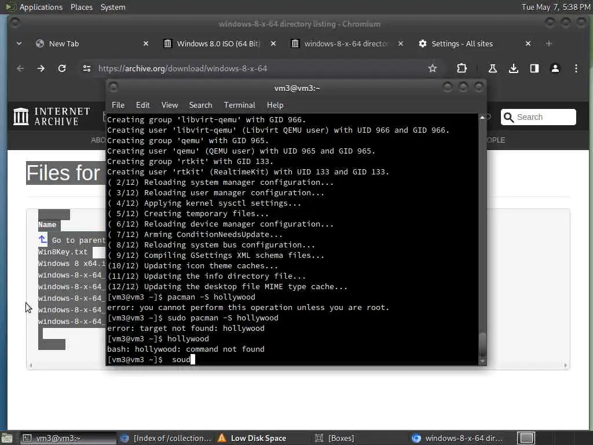Image resolution: width=593 pixels, height=445 pixels.
Task: Click terminal window menu button at title left
Action: point(113,87)
